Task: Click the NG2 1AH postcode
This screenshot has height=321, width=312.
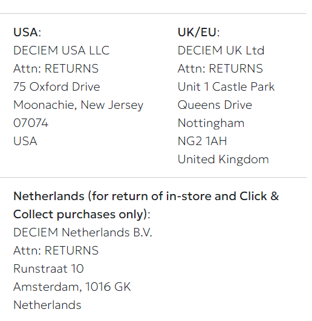Action: point(203,141)
